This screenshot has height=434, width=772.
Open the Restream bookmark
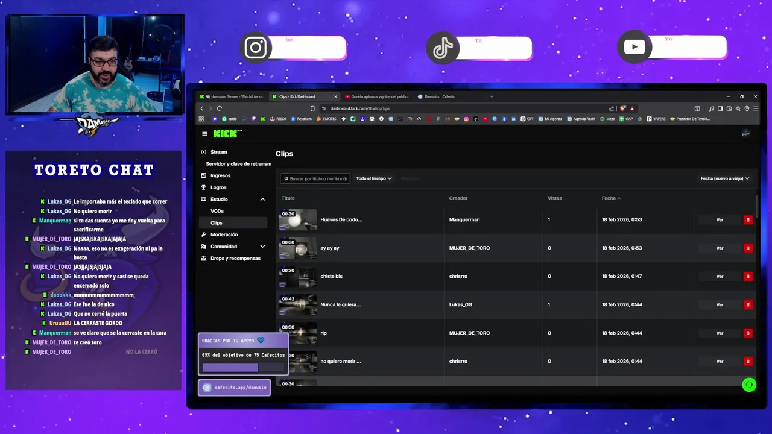click(x=302, y=119)
